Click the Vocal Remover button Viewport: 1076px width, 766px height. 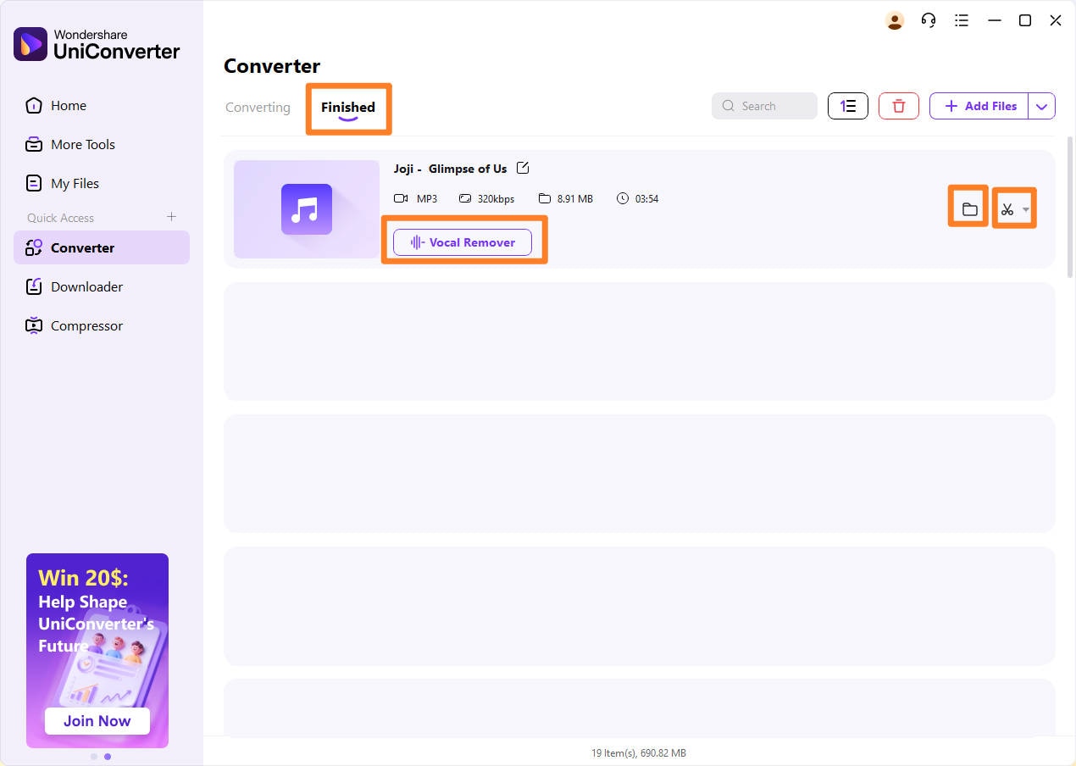463,242
